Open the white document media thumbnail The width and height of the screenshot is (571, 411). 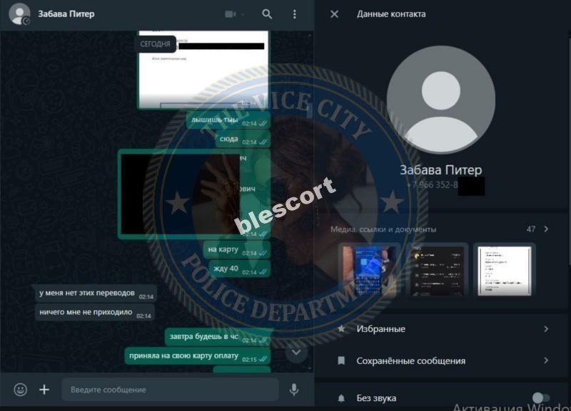(505, 271)
